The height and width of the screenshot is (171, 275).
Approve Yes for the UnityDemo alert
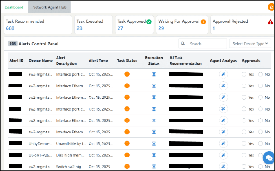[x=244, y=143]
